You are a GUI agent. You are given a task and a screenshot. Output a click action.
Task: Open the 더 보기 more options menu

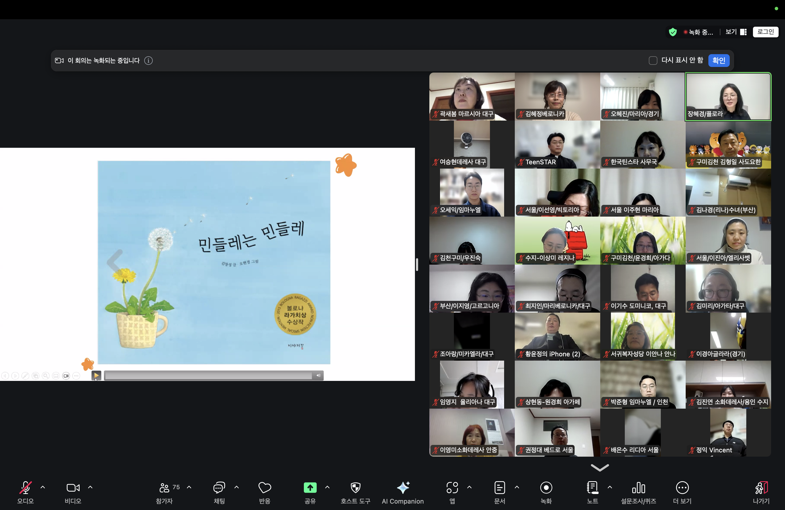(682, 492)
